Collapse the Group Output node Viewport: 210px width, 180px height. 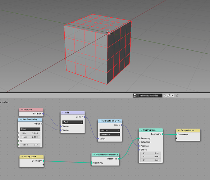[179, 130]
